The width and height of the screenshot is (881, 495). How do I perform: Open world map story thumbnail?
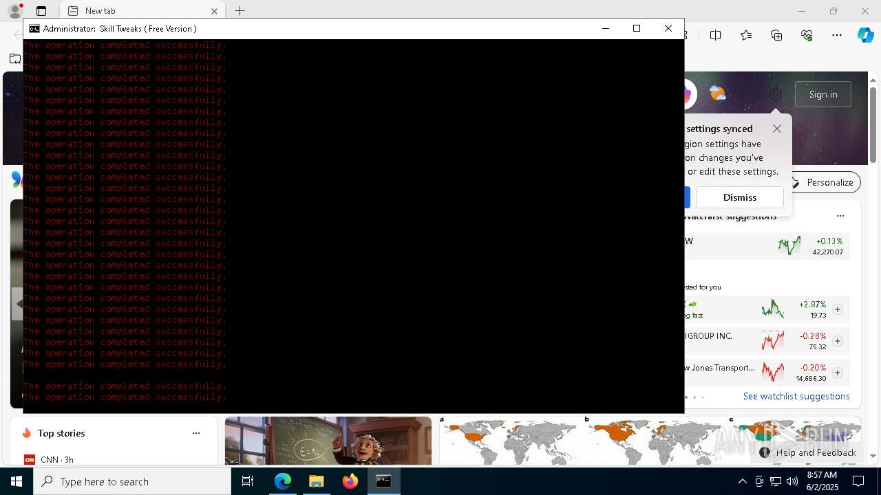point(650,441)
